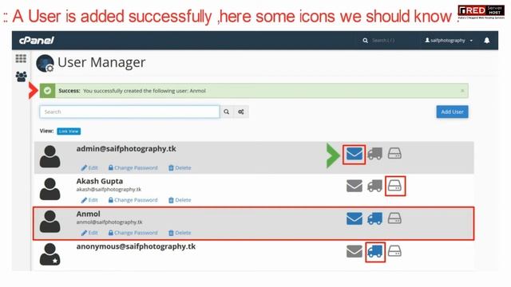Click the success message text
This screenshot has height=287, width=511.
click(144, 91)
